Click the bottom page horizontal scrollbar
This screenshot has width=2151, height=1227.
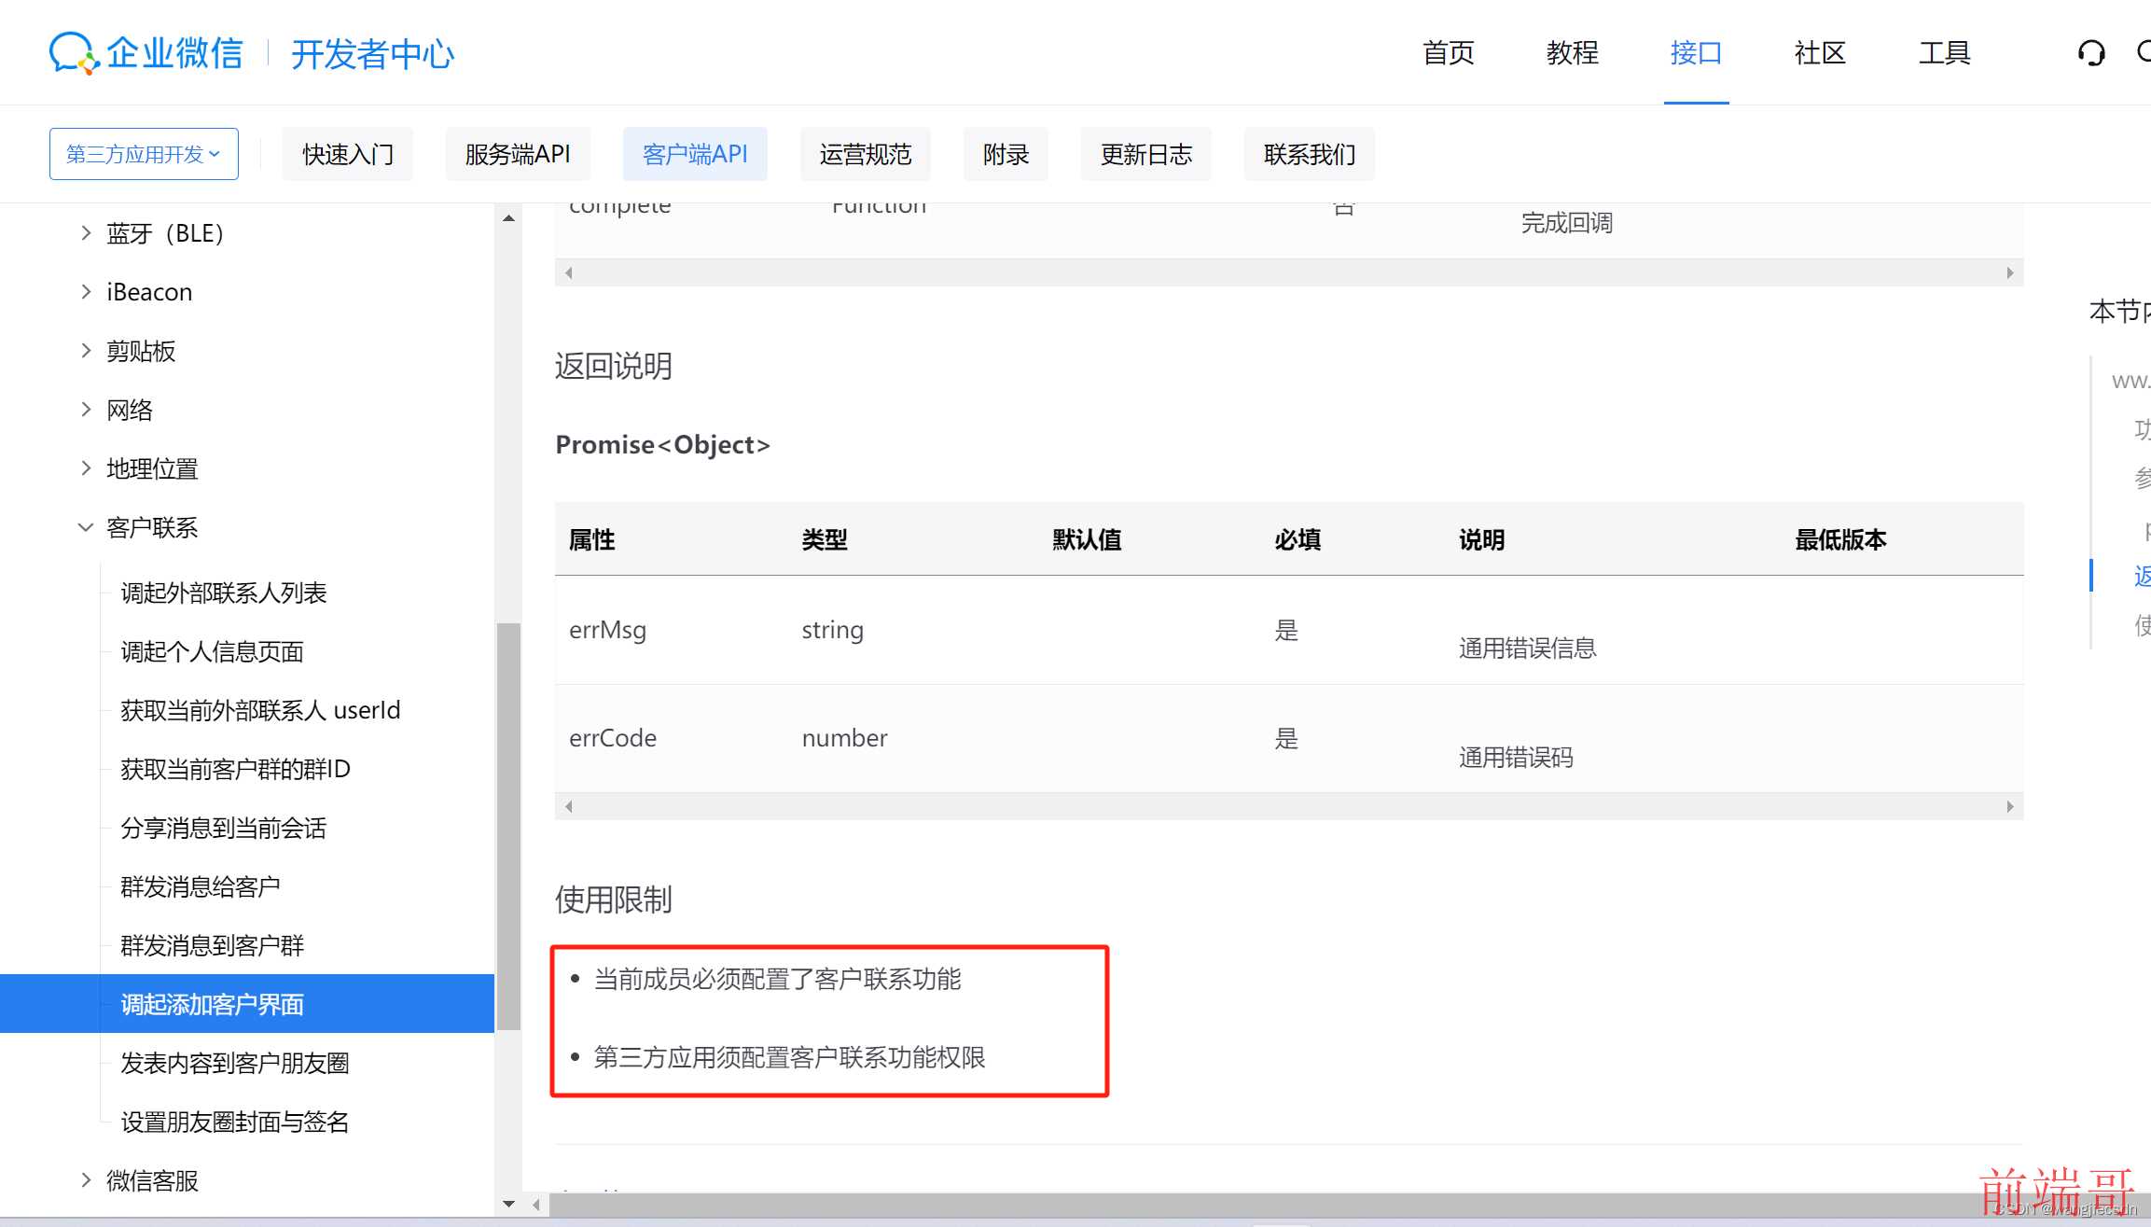pyautogui.click(x=1348, y=1205)
